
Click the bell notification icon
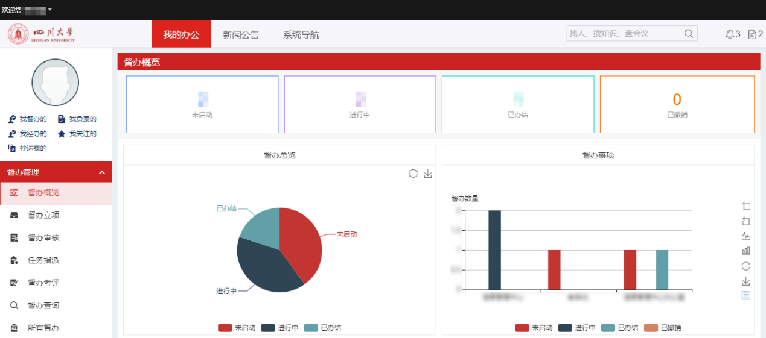pos(729,34)
